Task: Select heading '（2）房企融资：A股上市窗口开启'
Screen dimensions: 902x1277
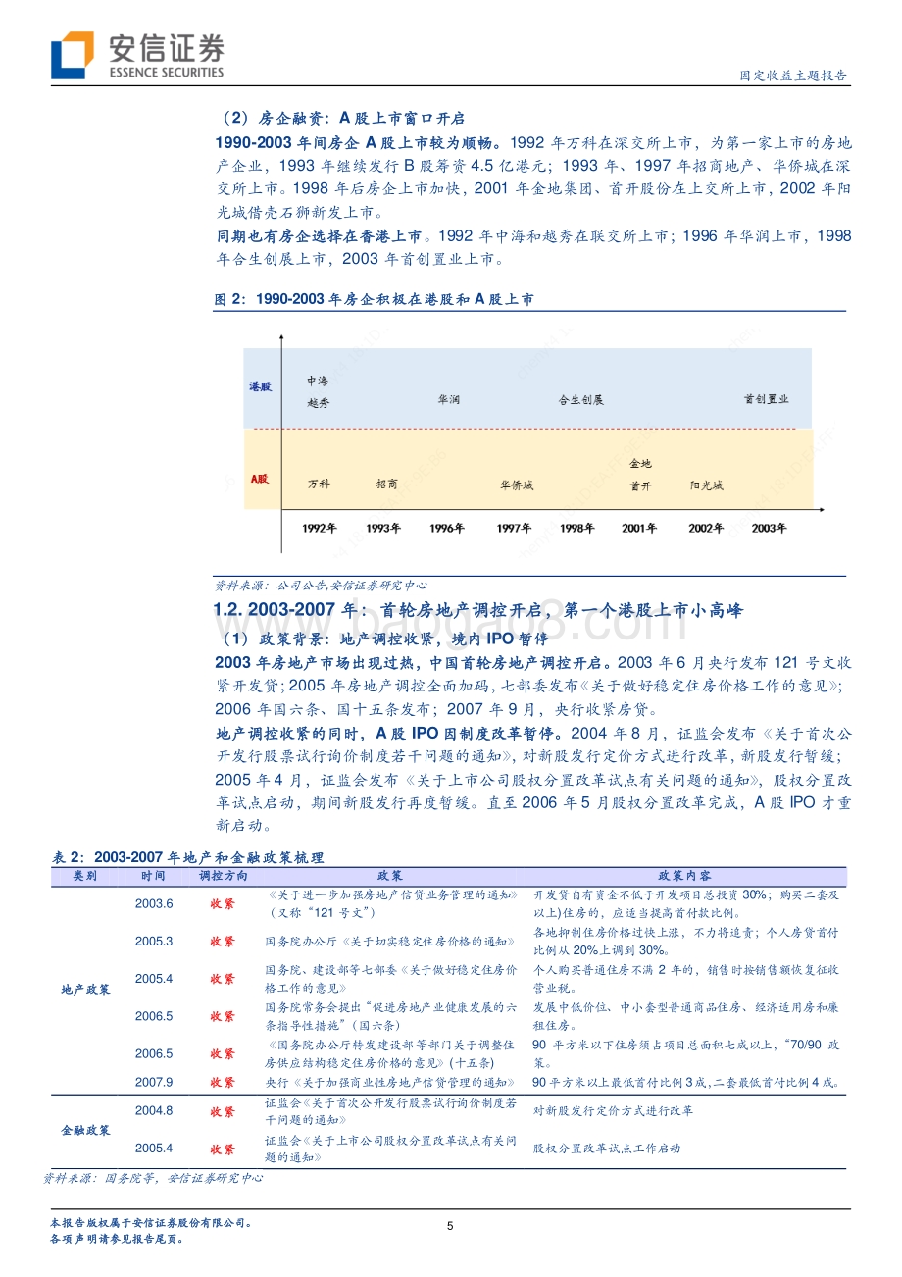Action: (340, 118)
